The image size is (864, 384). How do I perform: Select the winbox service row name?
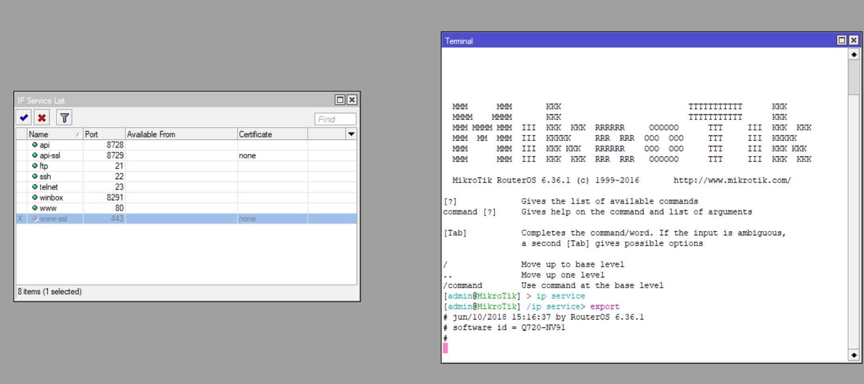click(51, 198)
